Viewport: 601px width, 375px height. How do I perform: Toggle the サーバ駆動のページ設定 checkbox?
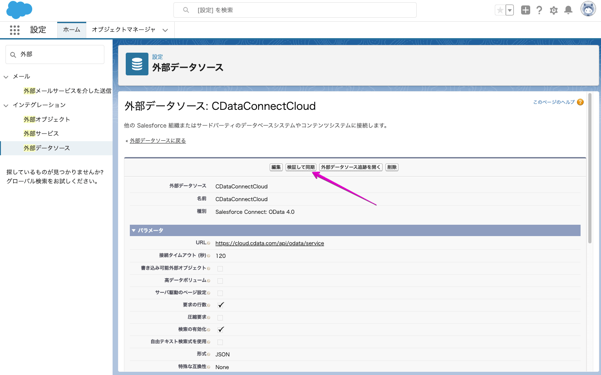tap(220, 293)
